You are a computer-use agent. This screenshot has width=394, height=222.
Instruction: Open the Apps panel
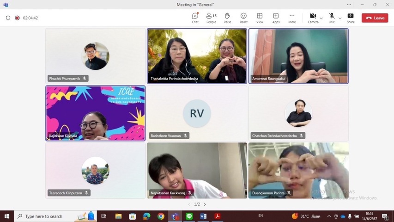tap(276, 18)
